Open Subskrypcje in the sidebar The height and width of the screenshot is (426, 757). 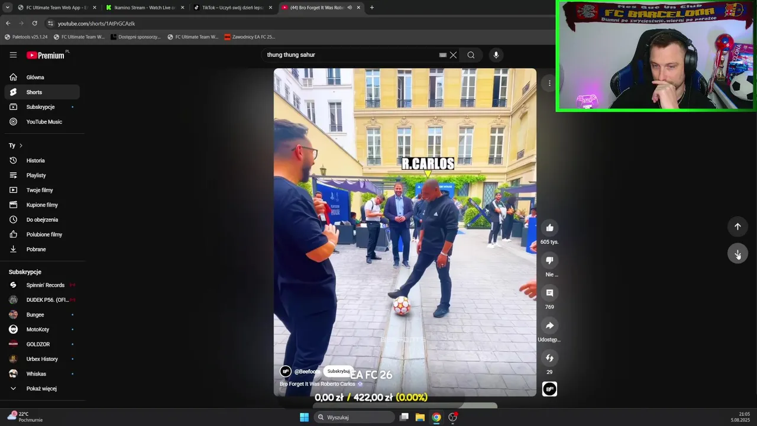(42, 107)
